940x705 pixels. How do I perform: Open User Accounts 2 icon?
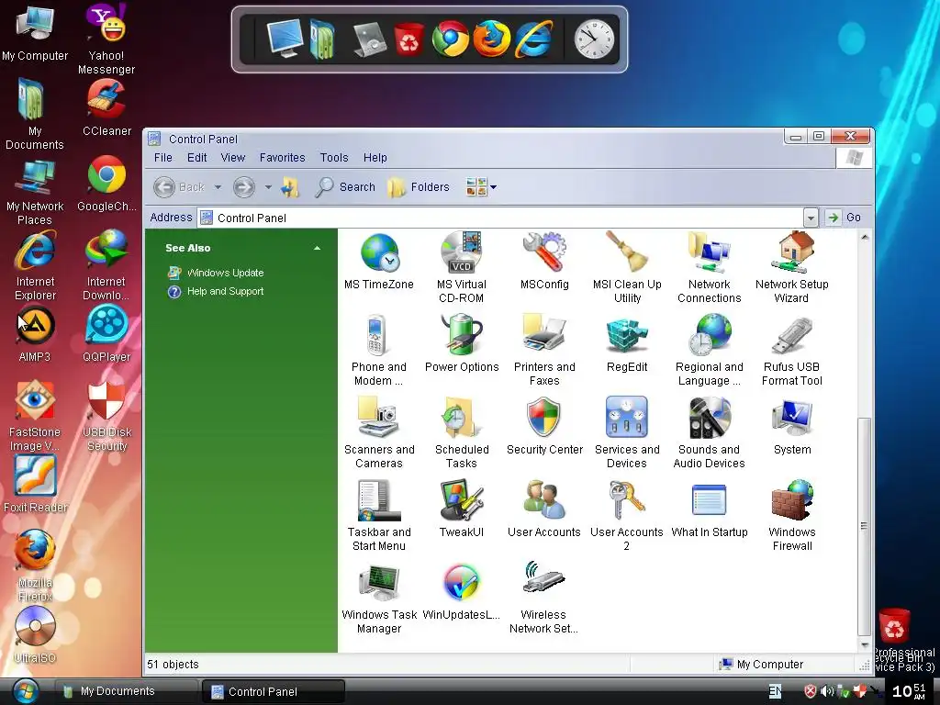[627, 516]
